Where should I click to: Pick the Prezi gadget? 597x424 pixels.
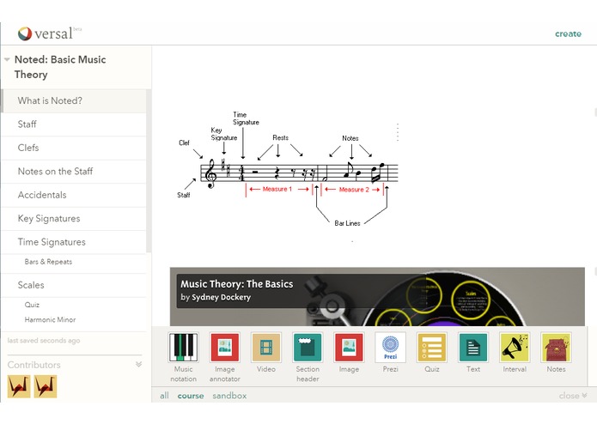[x=390, y=347]
